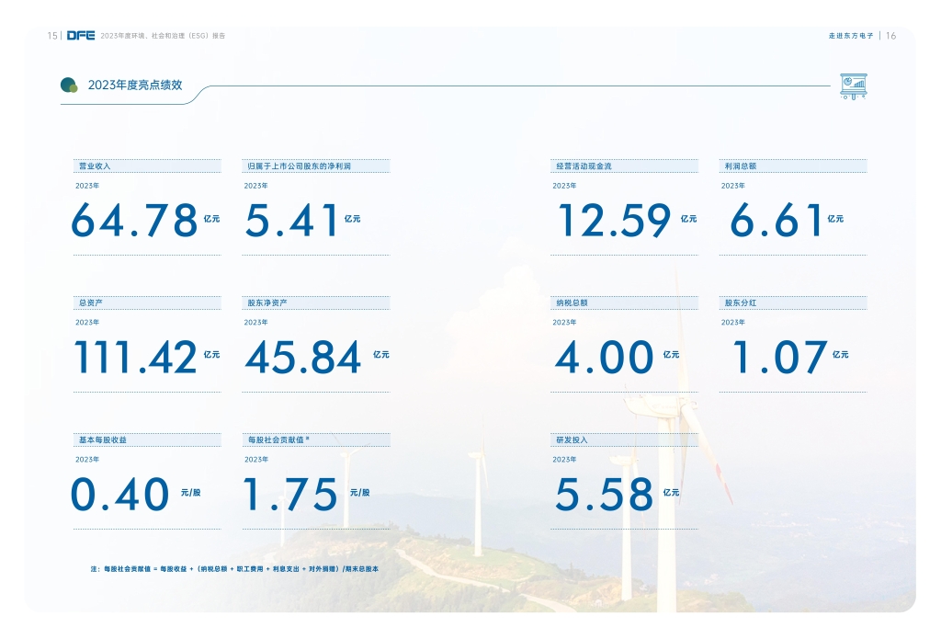Click the 归属于上市公司股东的净利润 label

click(x=299, y=166)
